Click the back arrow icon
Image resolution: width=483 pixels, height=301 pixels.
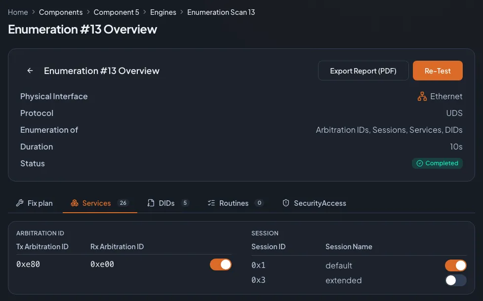pyautogui.click(x=30, y=71)
